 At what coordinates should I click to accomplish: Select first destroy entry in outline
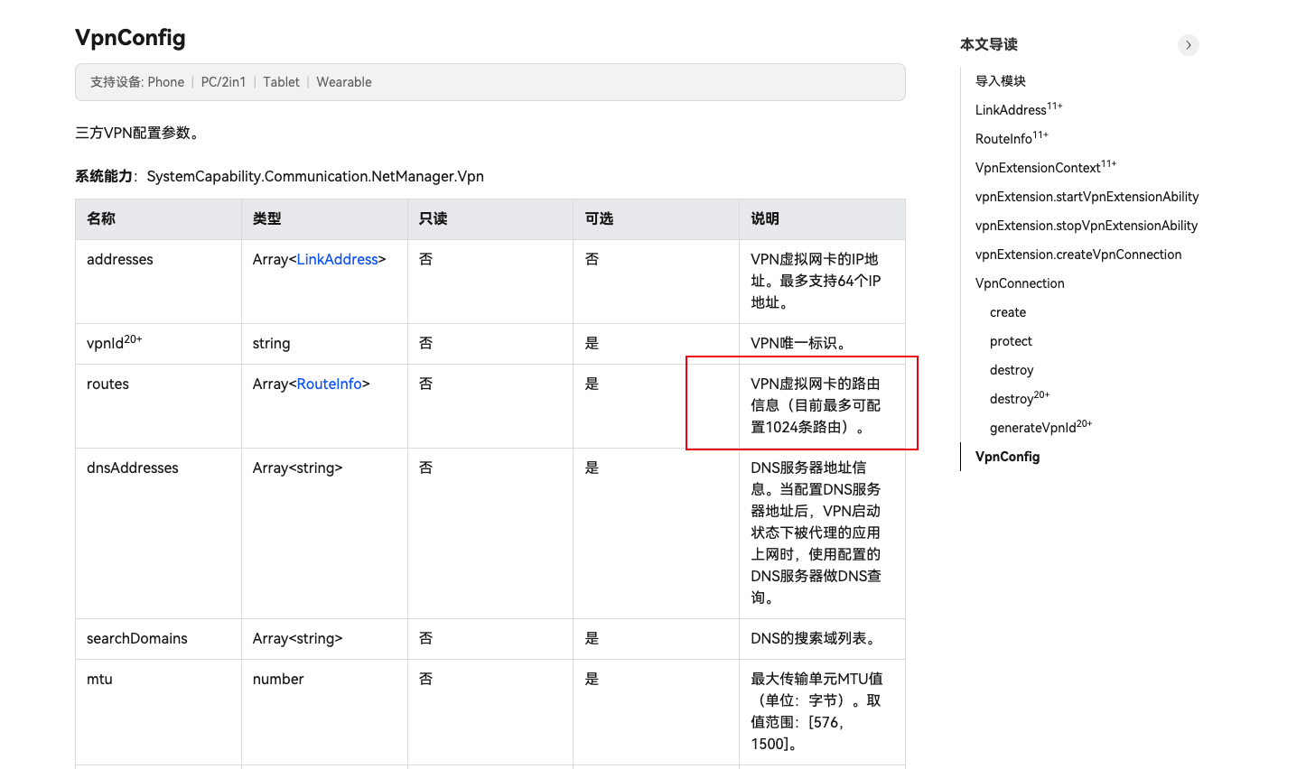point(1012,370)
